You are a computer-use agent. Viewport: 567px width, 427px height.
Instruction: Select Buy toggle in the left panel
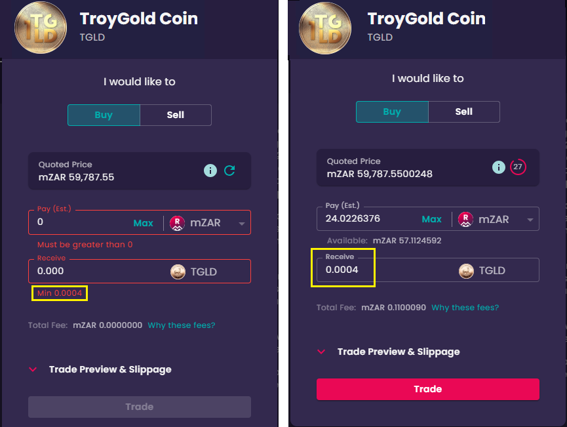coord(104,115)
